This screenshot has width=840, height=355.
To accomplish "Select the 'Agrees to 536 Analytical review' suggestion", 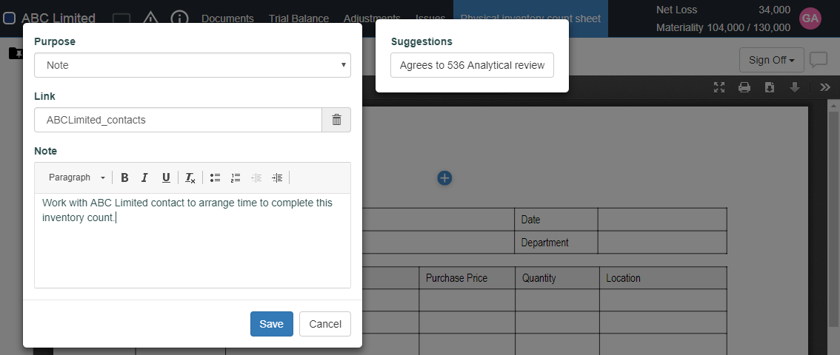I will click(x=472, y=65).
